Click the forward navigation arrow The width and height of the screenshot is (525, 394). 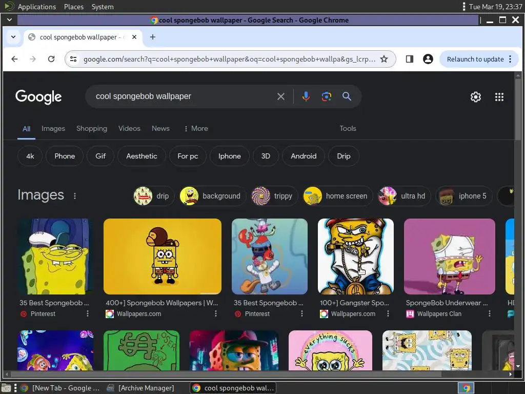pyautogui.click(x=32, y=59)
